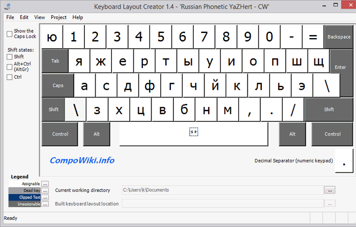Click the current working directory path field

[222, 190]
